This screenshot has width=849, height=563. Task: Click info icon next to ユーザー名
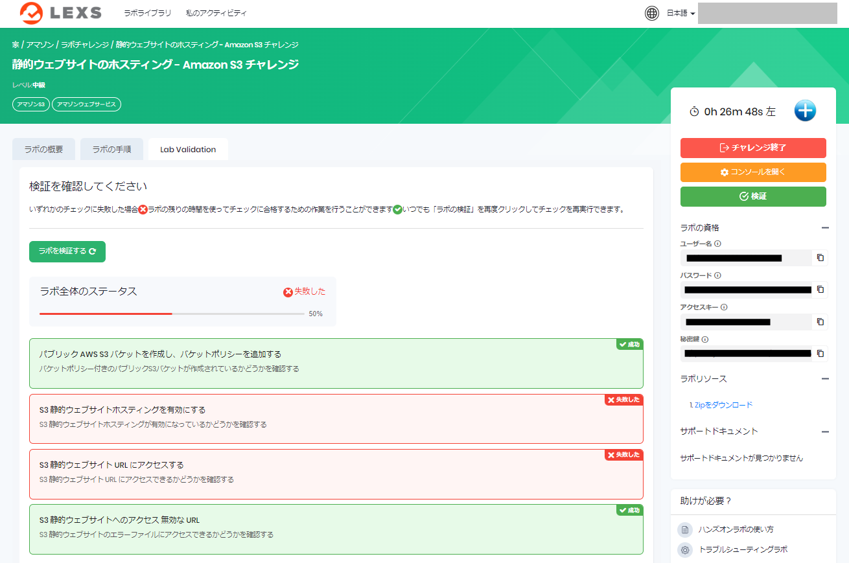717,244
